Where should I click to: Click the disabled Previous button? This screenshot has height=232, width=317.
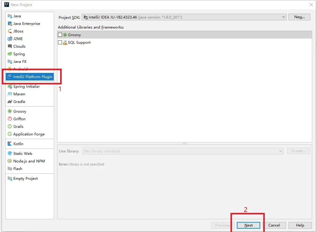[223, 225]
